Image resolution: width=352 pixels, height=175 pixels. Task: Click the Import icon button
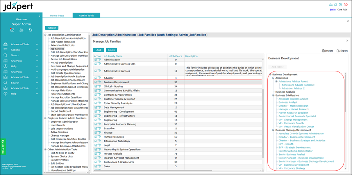[327, 51]
